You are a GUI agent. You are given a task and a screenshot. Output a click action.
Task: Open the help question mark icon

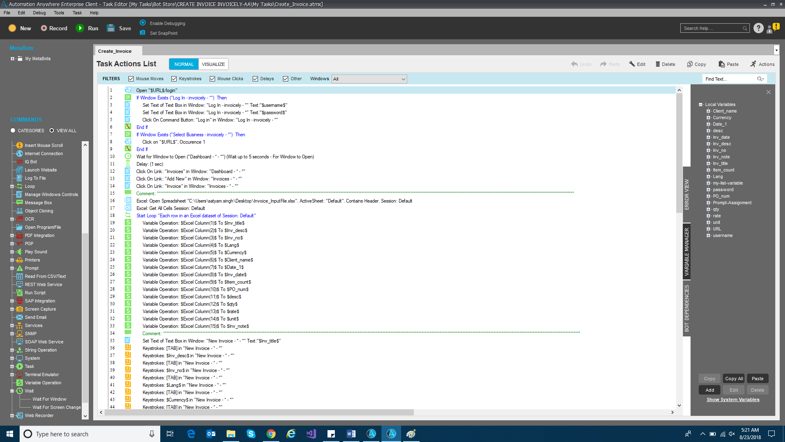coord(758,28)
